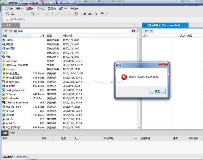This screenshot has height=160, width=203.
Task: Open the session properties toolbar icon
Action: pos(32,14)
